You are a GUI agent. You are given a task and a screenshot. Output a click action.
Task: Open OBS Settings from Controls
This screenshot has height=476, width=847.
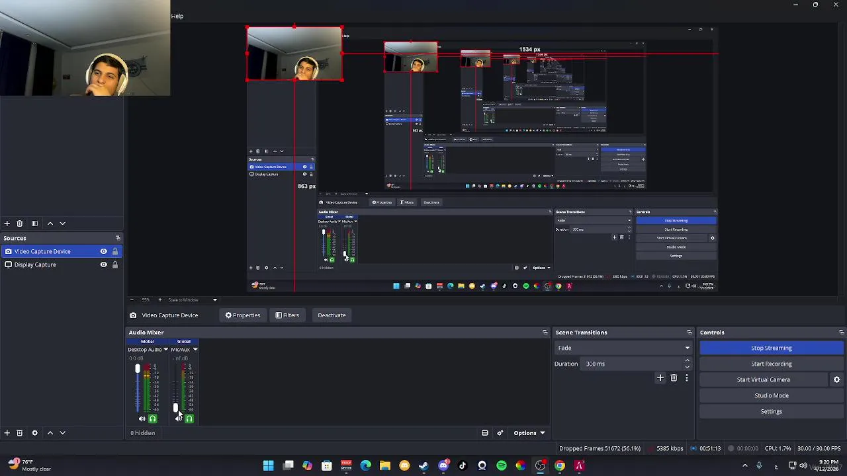tap(772, 411)
